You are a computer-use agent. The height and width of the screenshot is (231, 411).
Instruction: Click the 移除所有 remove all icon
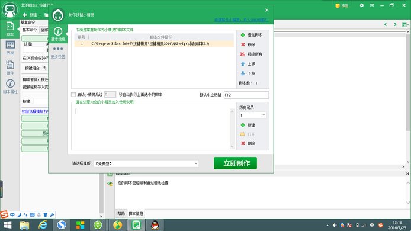[x=243, y=54]
